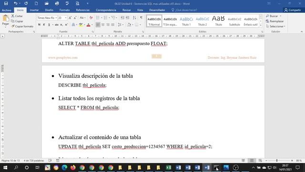Decrease paragraph indent

click(x=122, y=18)
